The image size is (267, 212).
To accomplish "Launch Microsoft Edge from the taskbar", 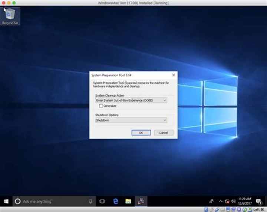I will pos(116,202).
